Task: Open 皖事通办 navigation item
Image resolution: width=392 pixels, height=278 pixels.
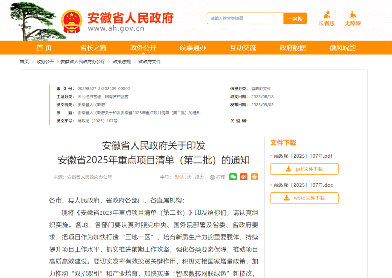Action: [193, 48]
